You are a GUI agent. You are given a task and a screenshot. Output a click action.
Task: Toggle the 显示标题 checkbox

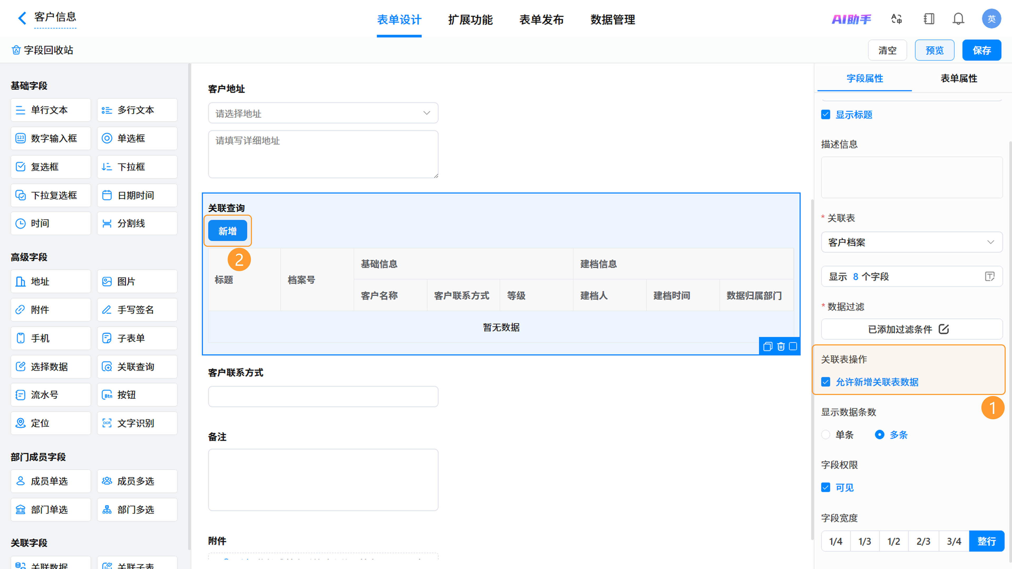coord(825,115)
